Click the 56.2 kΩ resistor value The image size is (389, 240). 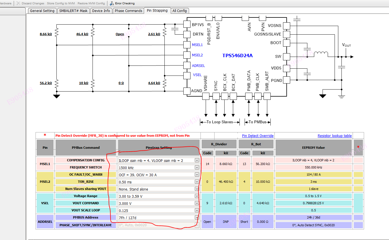(46, 83)
